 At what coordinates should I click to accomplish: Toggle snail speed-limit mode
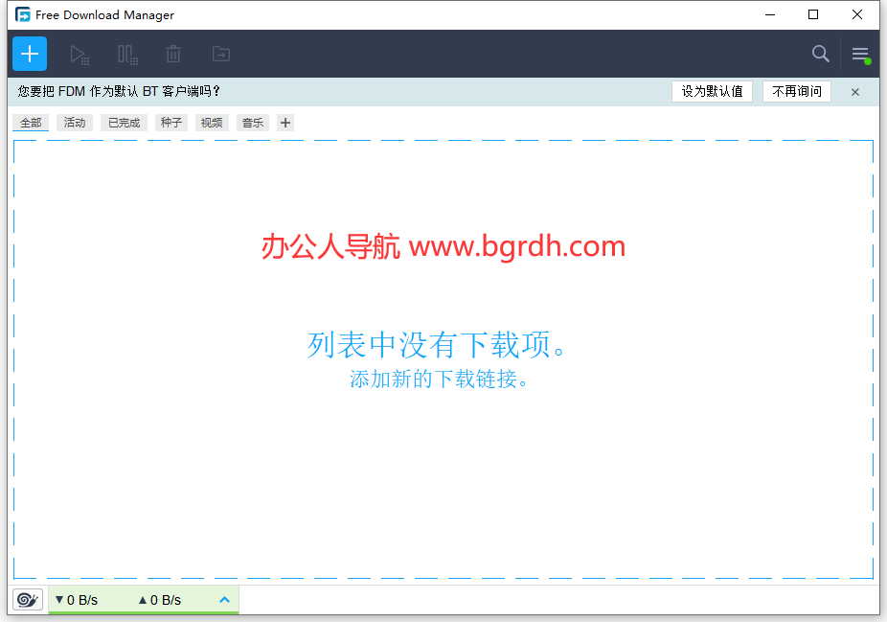(x=28, y=599)
